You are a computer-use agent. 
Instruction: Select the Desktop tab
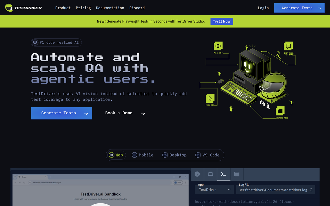click(x=175, y=155)
